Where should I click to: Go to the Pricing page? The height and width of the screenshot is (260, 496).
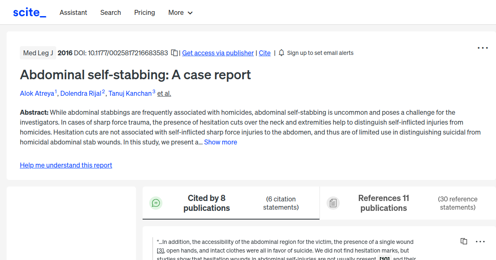point(144,12)
